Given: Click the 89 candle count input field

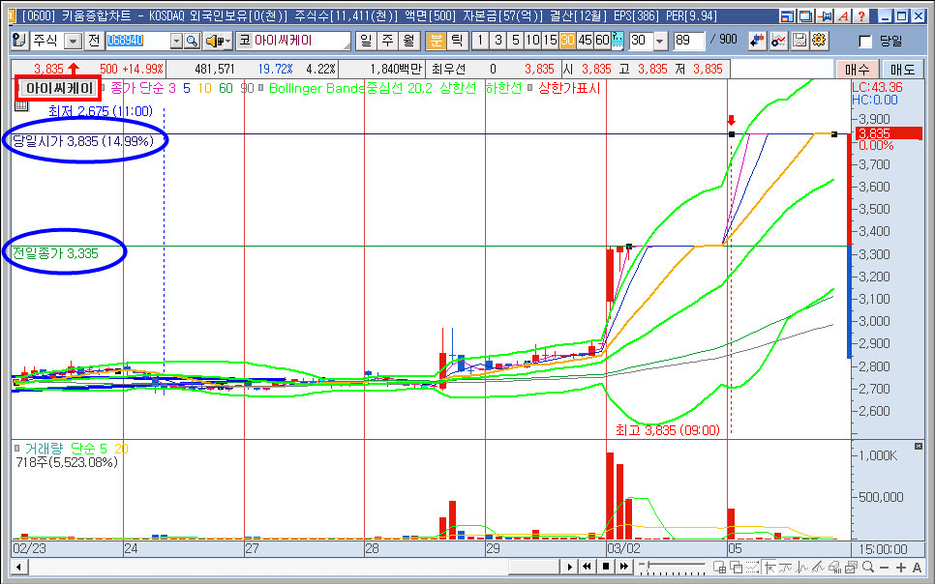Looking at the screenshot, I should click(x=688, y=41).
